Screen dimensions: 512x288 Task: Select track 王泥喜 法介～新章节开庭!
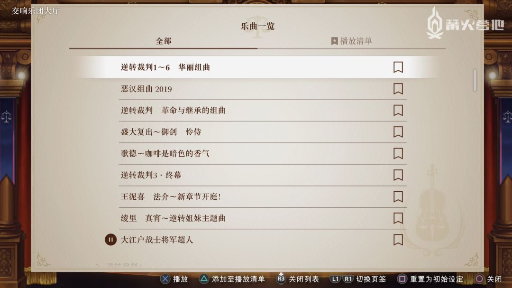[171, 196]
